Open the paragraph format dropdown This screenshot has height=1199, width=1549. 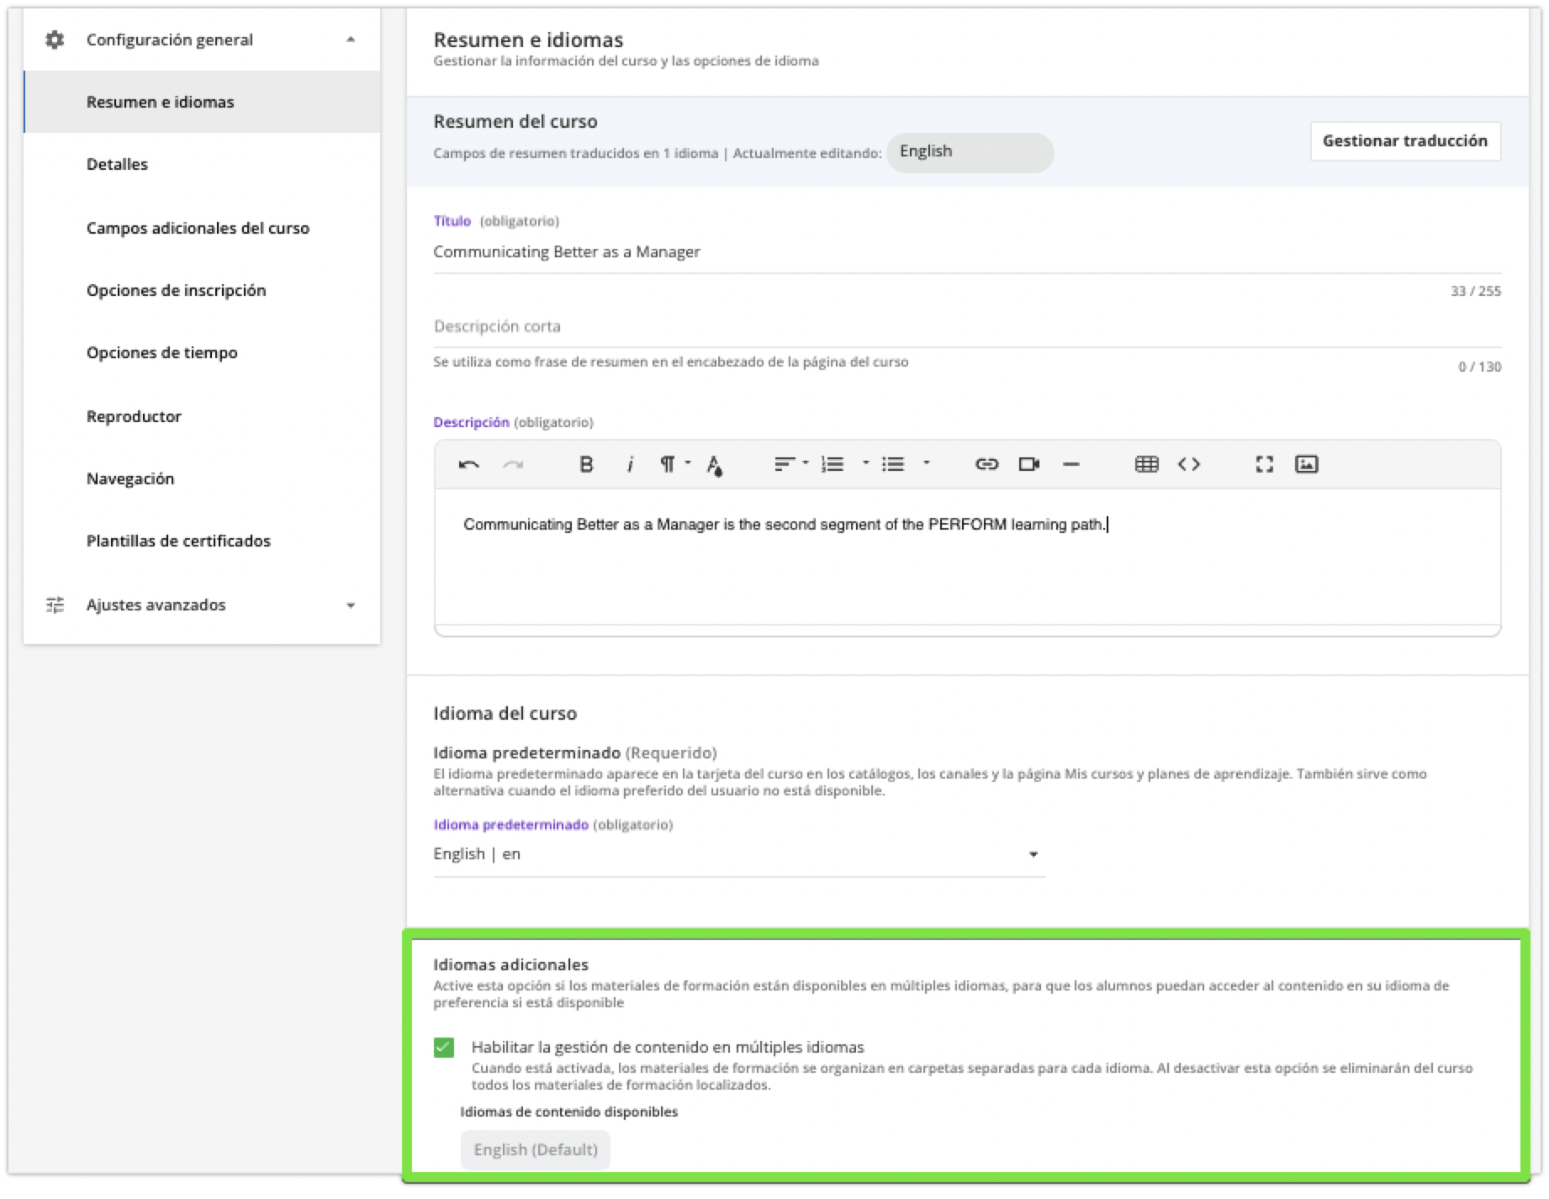[x=674, y=464]
